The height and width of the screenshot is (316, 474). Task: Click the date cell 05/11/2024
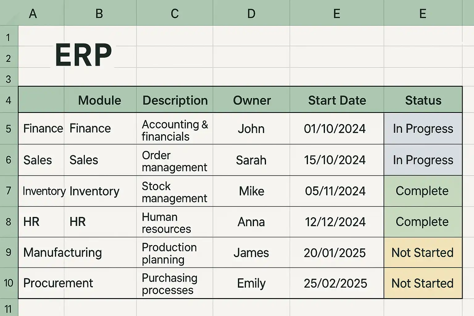tap(335, 191)
